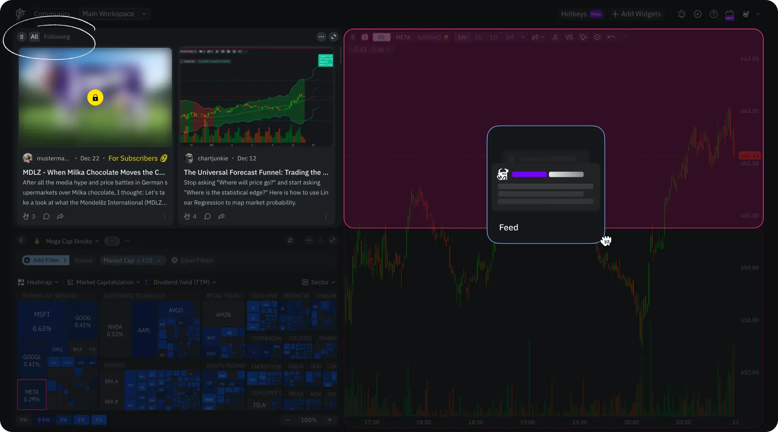Select the 1h chart timeframe
Screen dimensions: 778x432
[x=478, y=37]
